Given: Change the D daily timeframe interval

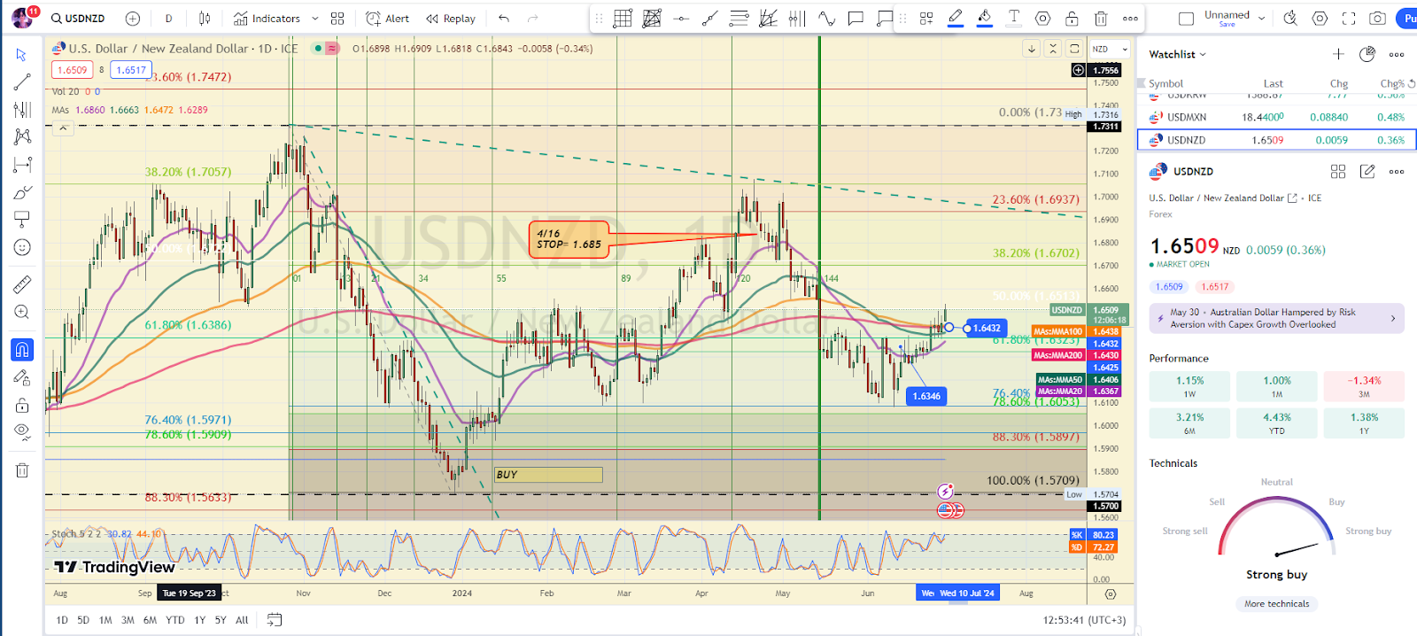Looking at the screenshot, I should coord(168,19).
